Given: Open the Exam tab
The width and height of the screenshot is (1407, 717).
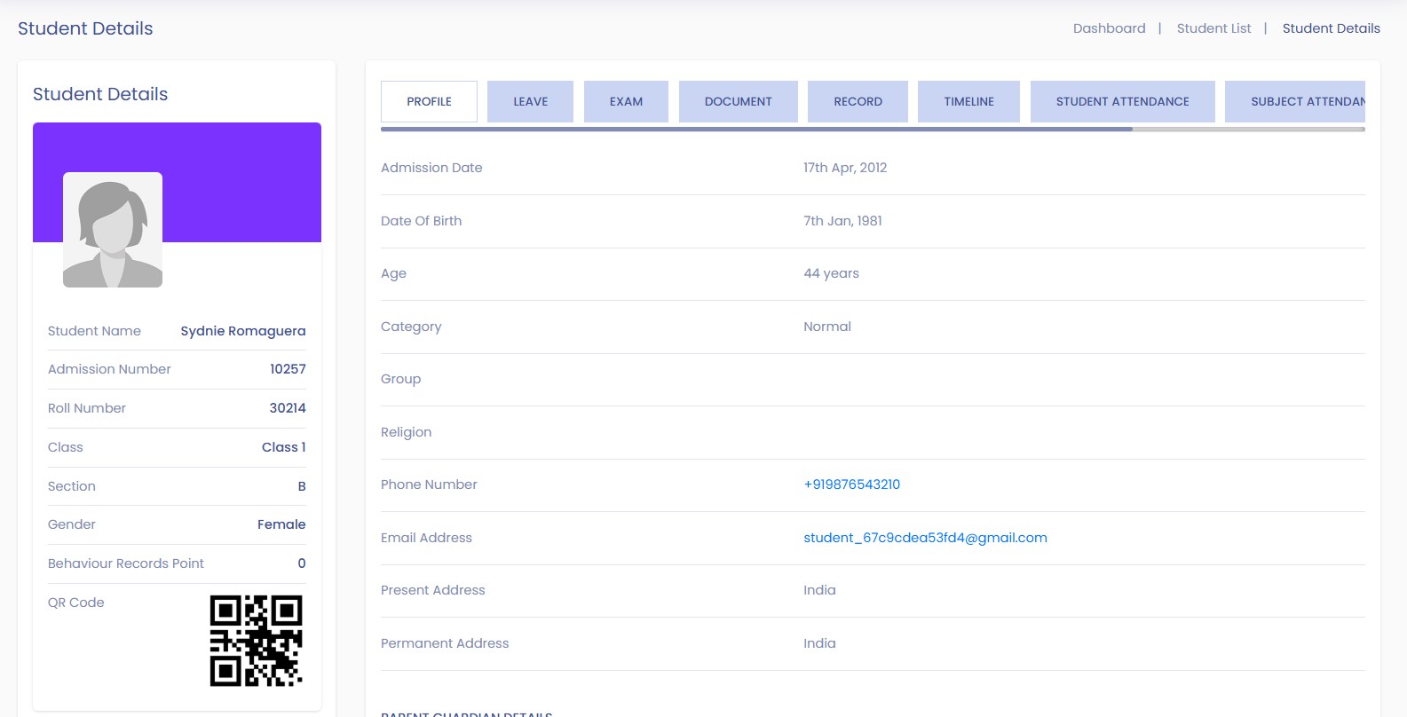Looking at the screenshot, I should (x=626, y=101).
